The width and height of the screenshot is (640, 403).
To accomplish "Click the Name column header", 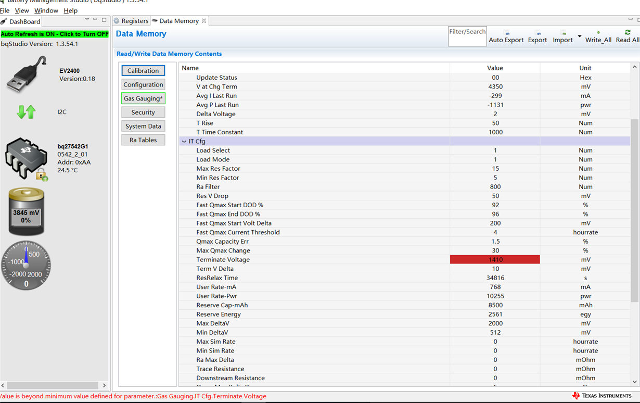I will point(314,68).
